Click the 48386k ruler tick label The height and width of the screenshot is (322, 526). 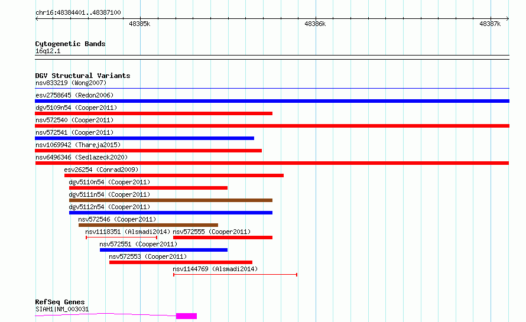pos(315,24)
